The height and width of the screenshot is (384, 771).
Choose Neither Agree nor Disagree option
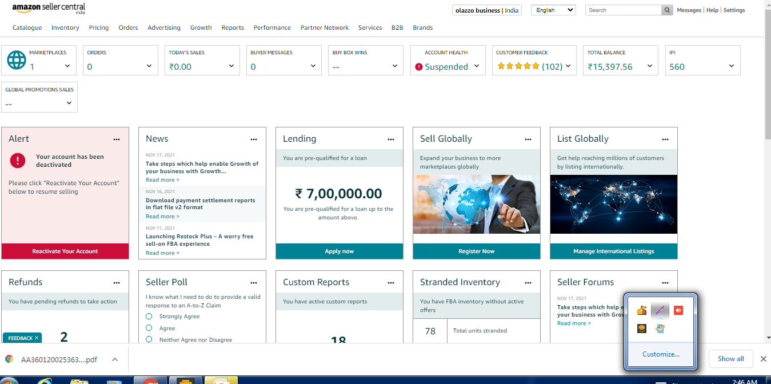(149, 339)
